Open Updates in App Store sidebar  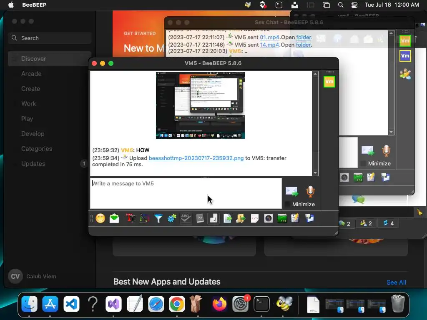click(x=50, y=163)
